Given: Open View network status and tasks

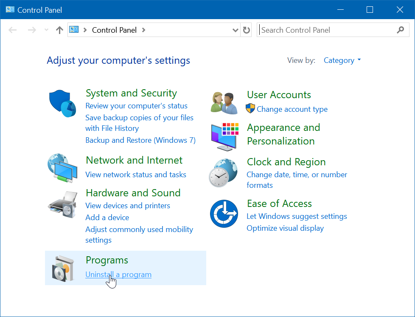Looking at the screenshot, I should pyautogui.click(x=135, y=174).
